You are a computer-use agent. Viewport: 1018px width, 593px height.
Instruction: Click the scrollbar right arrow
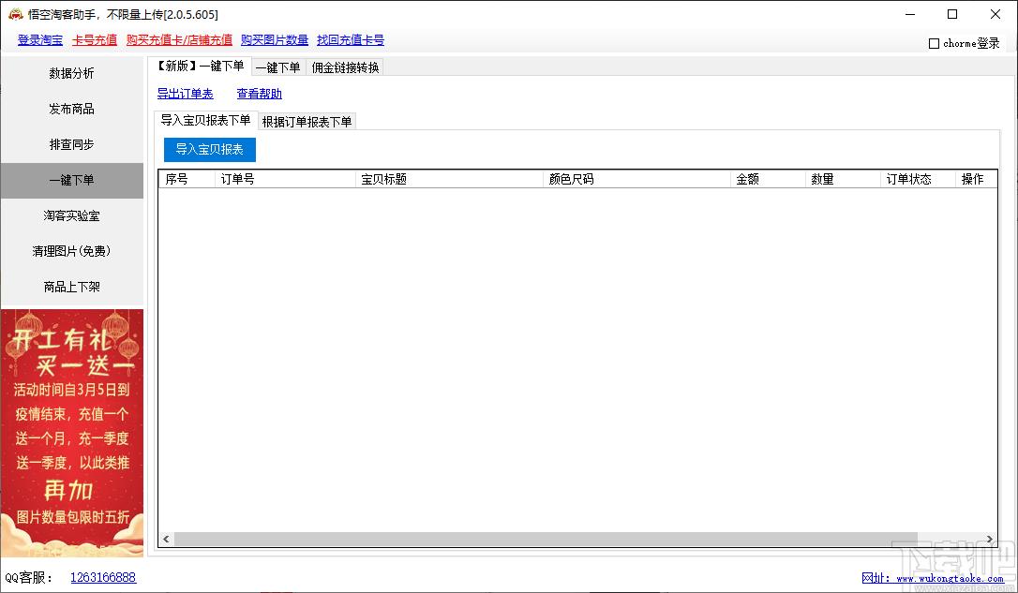point(990,540)
